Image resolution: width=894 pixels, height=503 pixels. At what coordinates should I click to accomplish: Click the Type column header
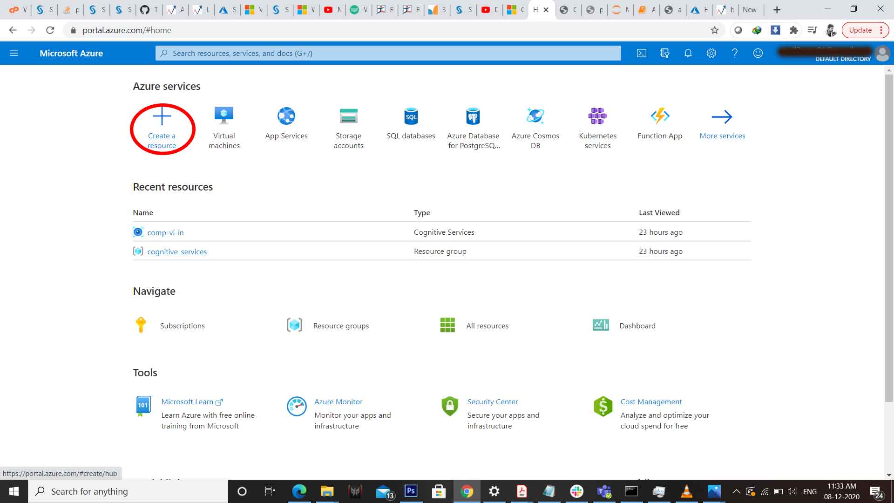[422, 212]
